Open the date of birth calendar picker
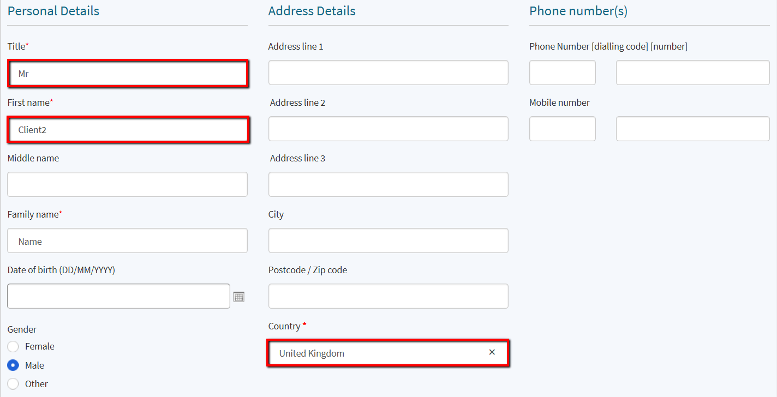777x397 pixels. [x=239, y=297]
